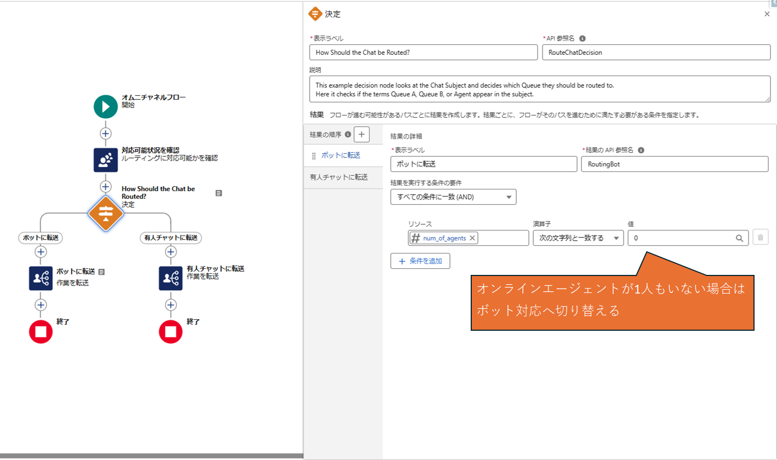Add element under 有人チャットに転送 branch label
Image resolution: width=777 pixels, height=460 pixels.
click(x=171, y=252)
